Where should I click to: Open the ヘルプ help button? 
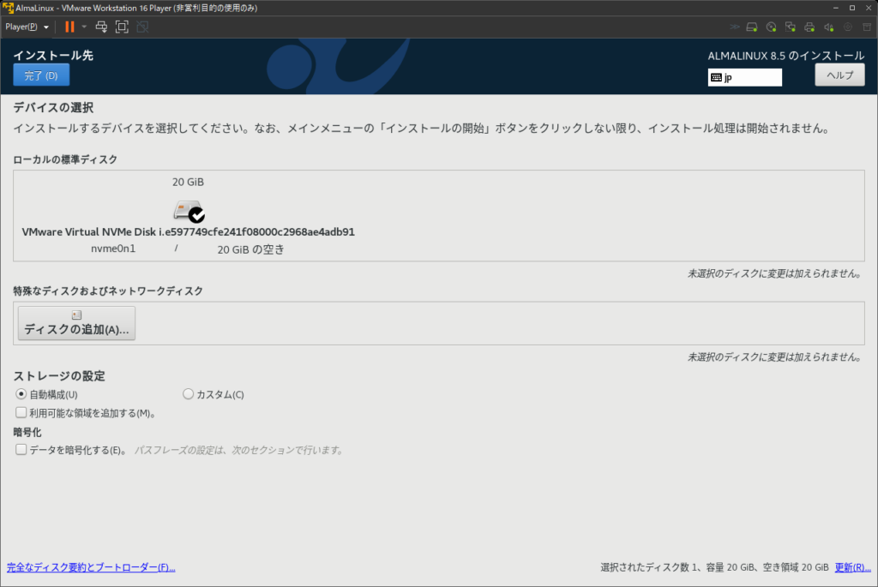[x=839, y=75]
